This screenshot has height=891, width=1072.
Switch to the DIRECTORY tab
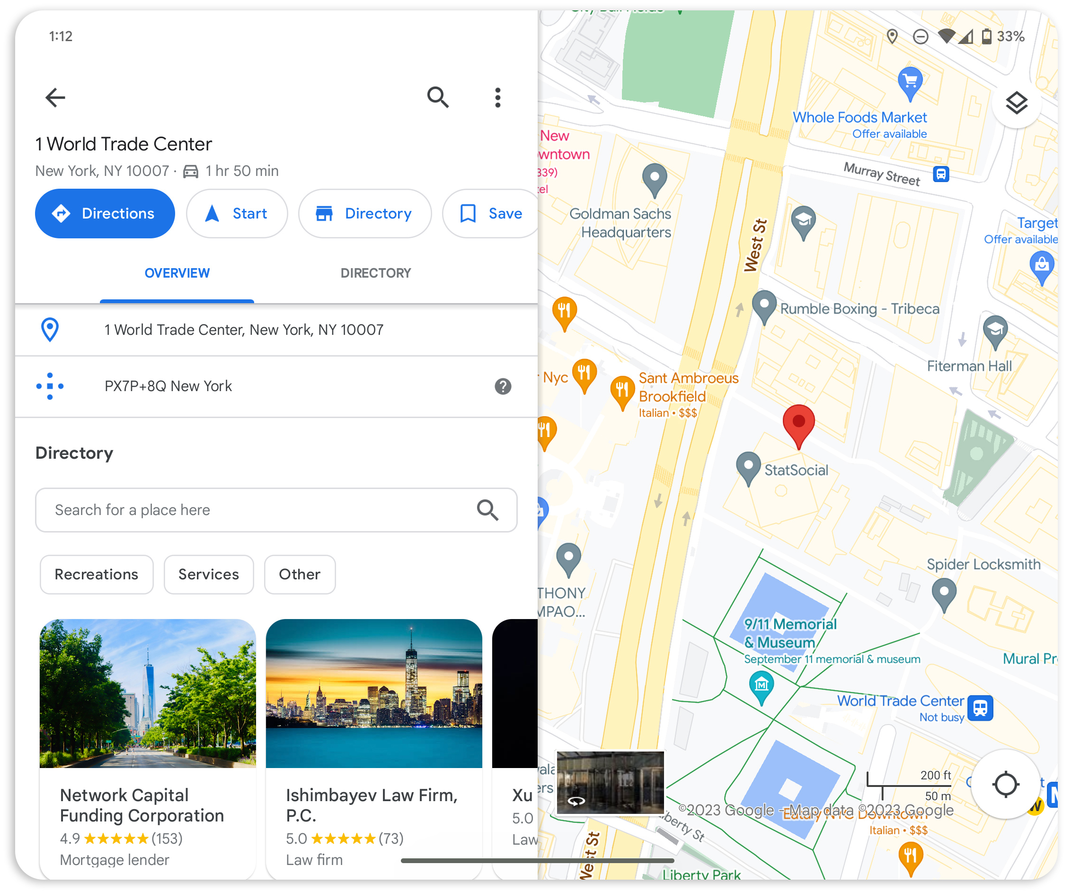coord(376,273)
